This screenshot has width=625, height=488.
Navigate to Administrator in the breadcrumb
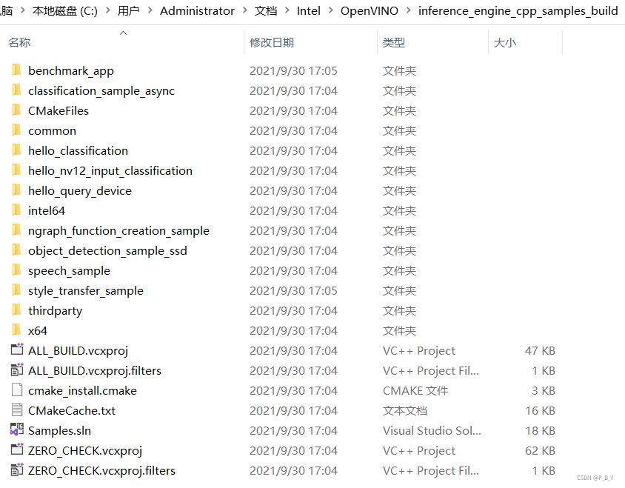(x=197, y=11)
